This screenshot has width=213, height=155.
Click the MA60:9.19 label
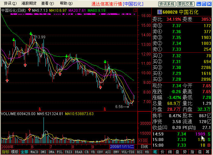(x=97, y=10)
